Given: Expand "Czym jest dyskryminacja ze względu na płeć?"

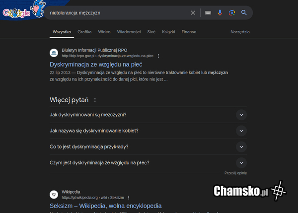Looking at the screenshot, I should 241,162.
